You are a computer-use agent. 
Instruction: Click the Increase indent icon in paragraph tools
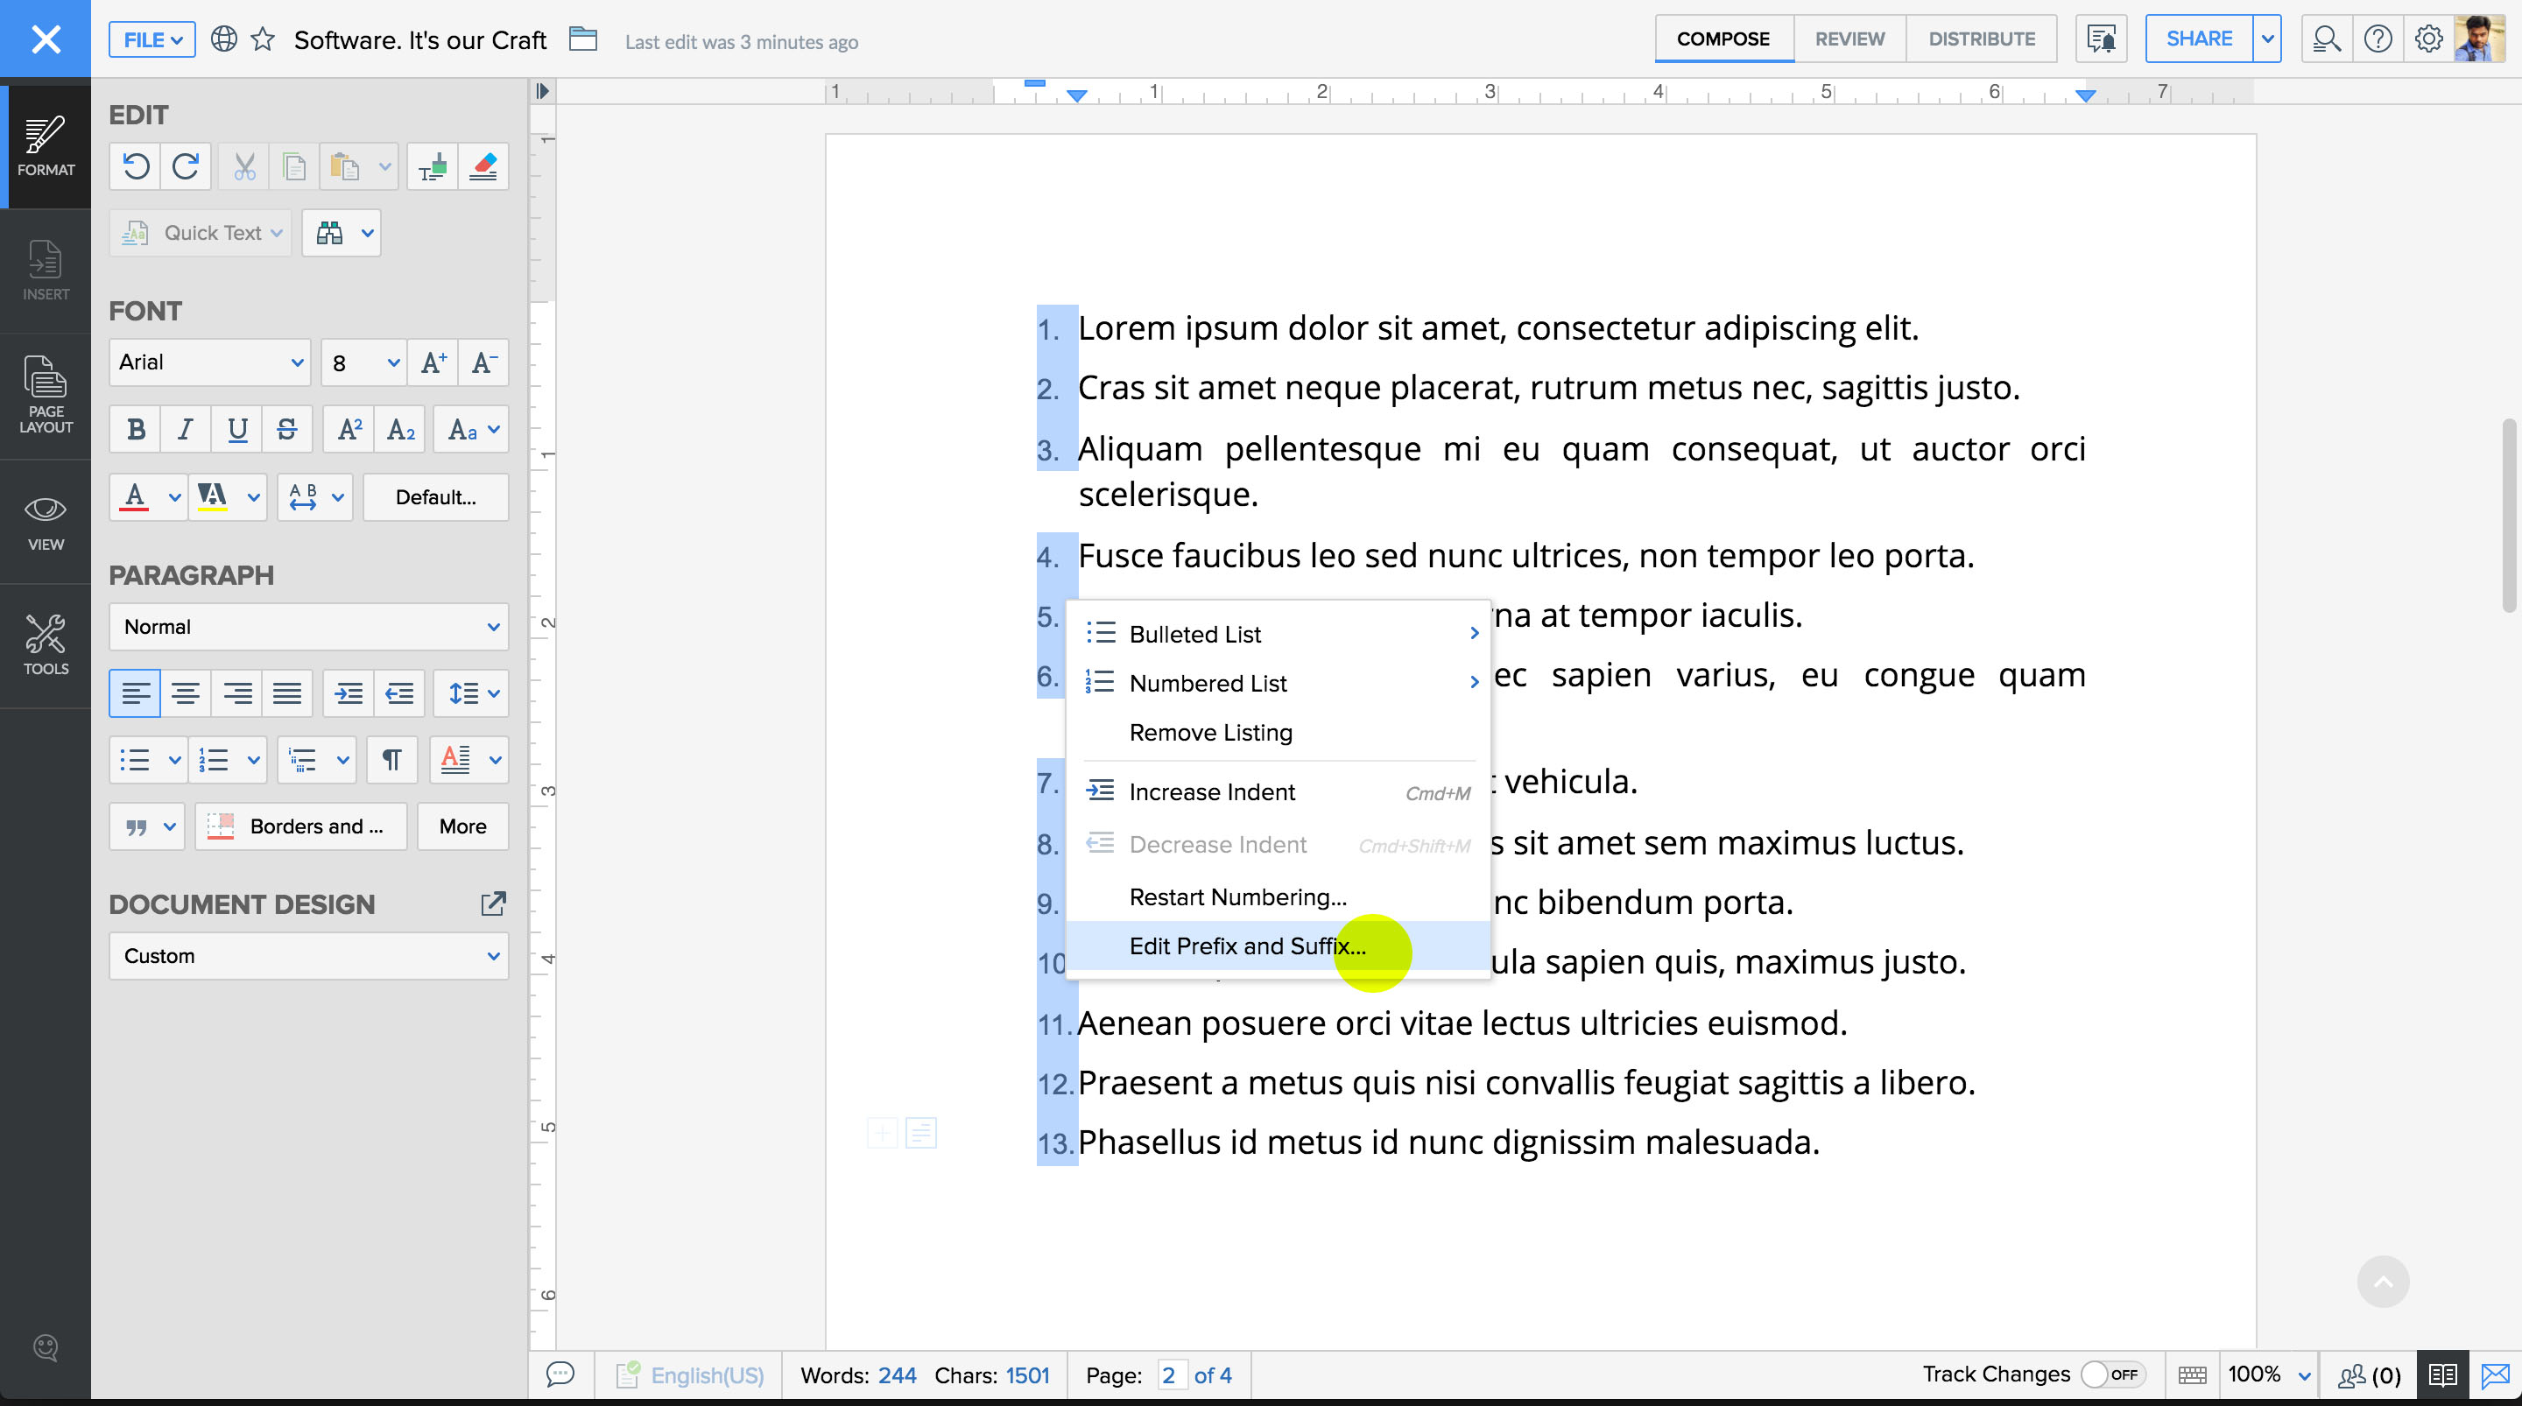(x=348, y=692)
